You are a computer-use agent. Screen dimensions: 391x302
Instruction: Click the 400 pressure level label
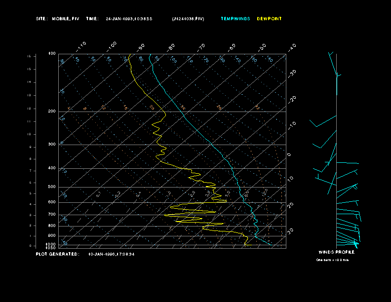click(x=52, y=168)
